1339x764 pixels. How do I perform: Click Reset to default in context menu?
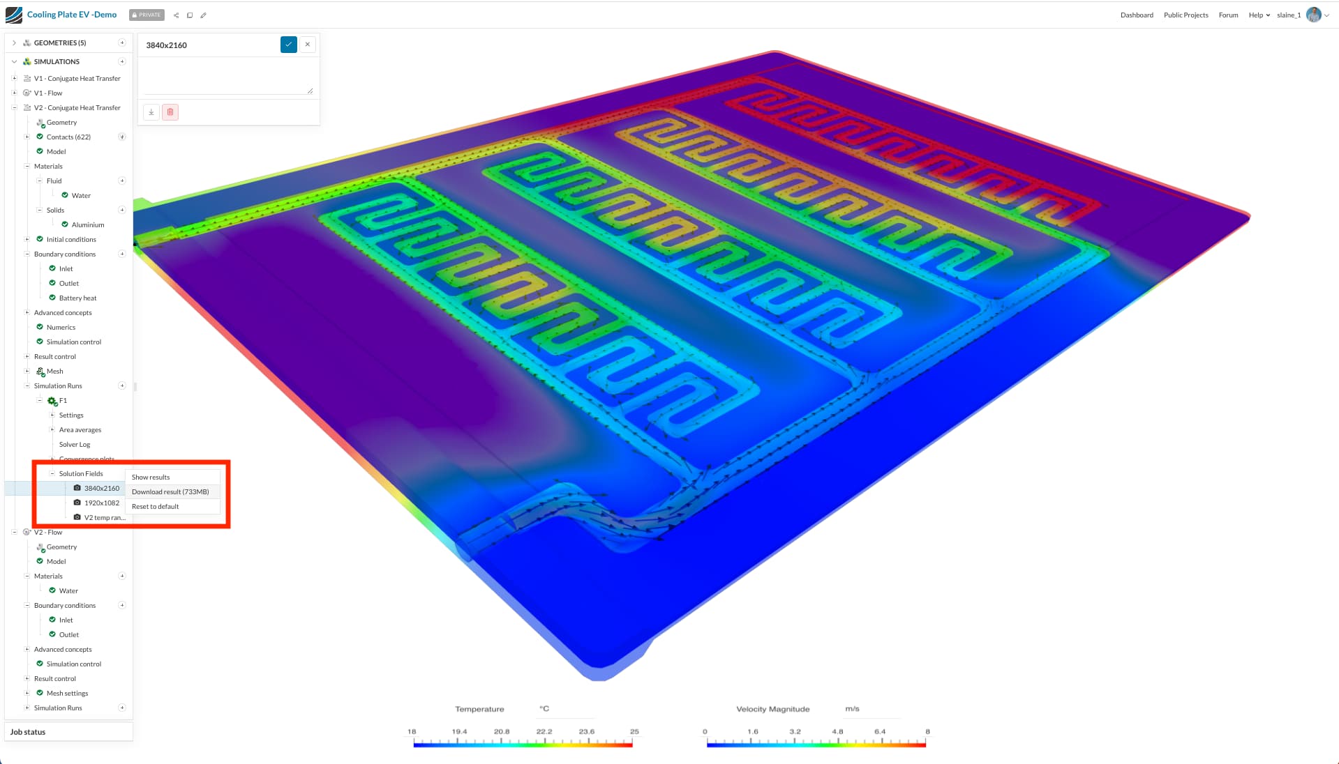pos(155,506)
